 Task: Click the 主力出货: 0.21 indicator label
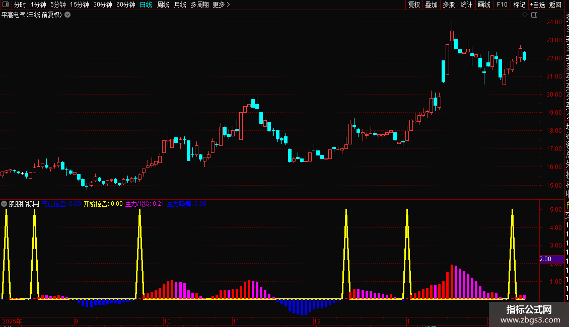coord(145,204)
